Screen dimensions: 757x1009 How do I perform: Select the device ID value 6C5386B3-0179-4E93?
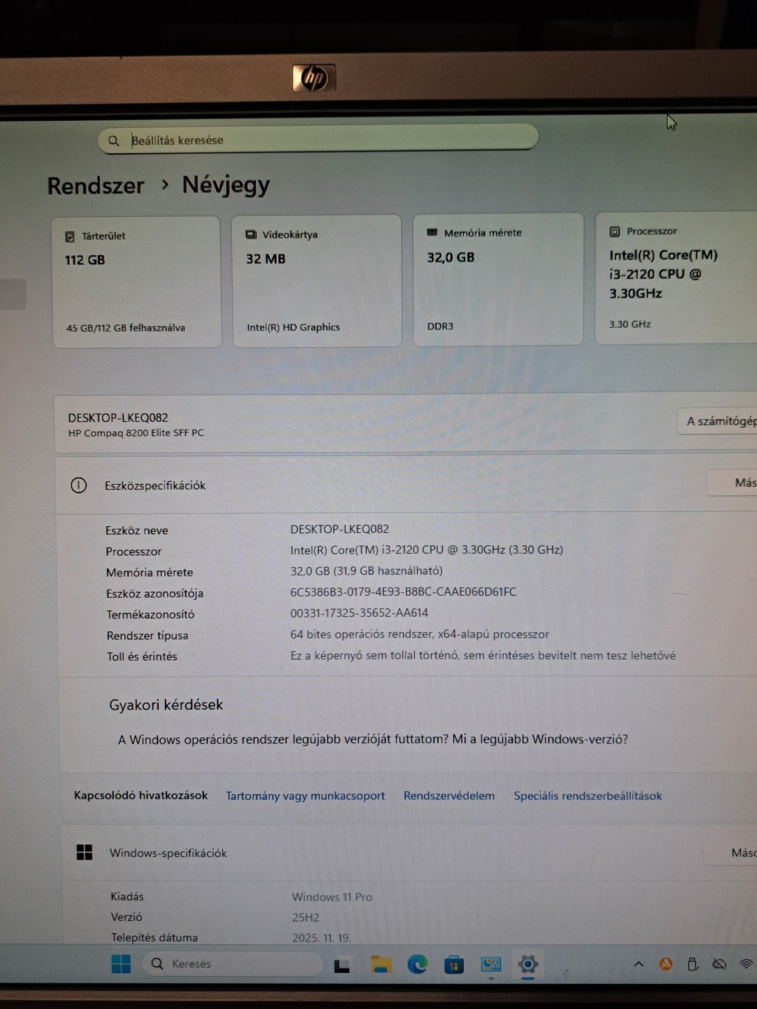point(403,592)
